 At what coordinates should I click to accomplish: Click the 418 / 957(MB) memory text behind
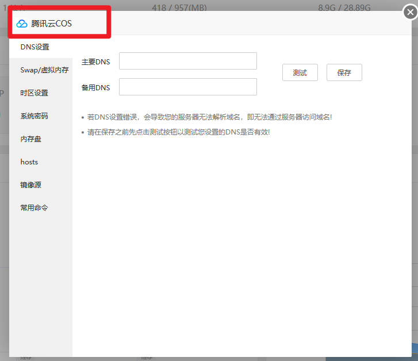179,7
